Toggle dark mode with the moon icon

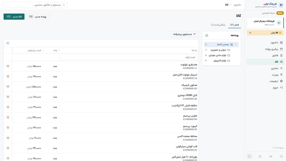(260, 156)
